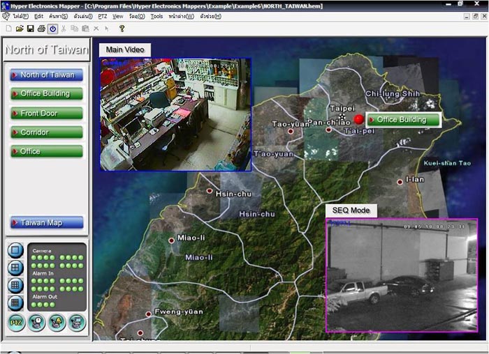Save the map with the floppy disk icon
The height and width of the screenshot is (354, 489).
tap(31, 29)
